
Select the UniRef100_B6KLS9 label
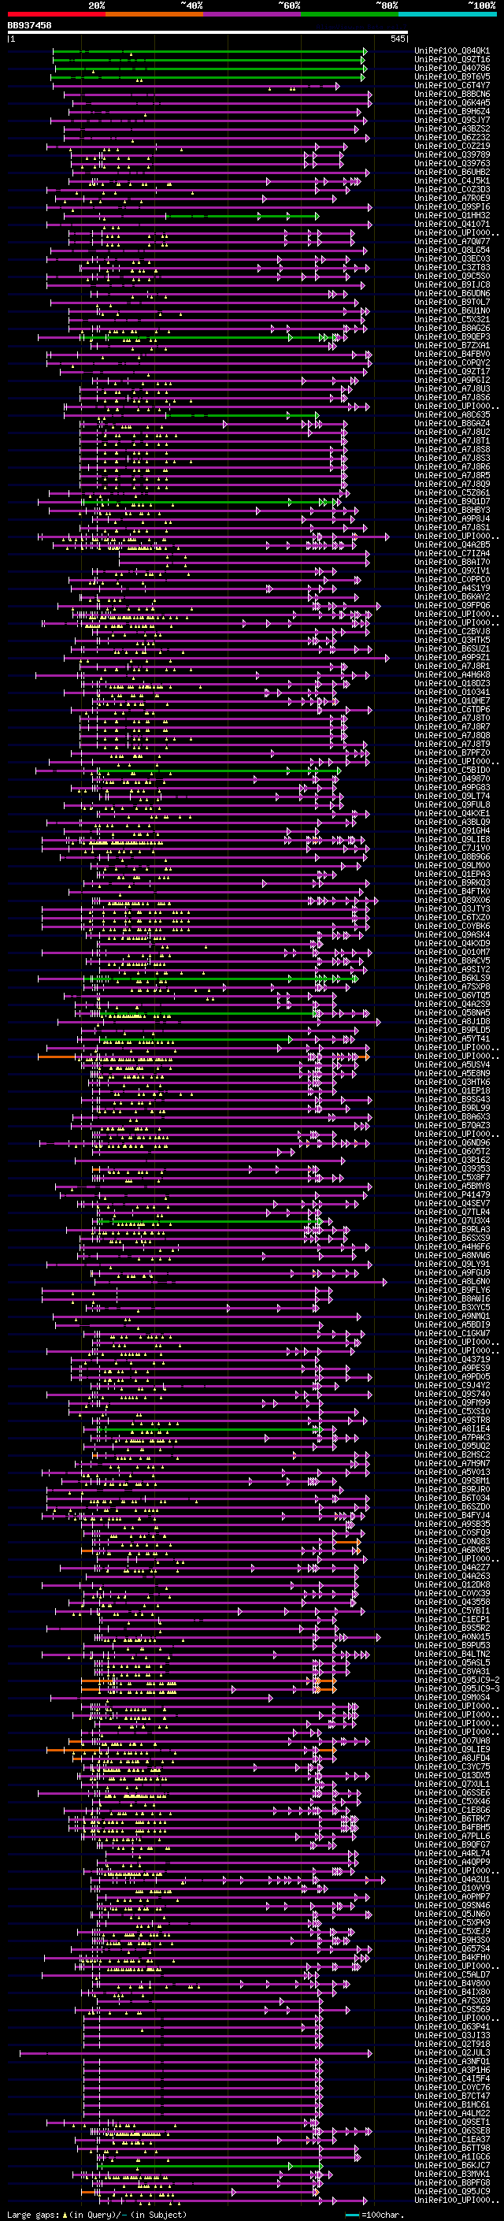point(452,978)
